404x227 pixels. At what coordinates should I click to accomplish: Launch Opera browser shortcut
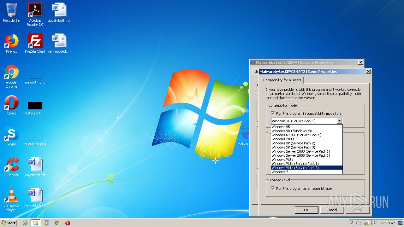tap(11, 106)
